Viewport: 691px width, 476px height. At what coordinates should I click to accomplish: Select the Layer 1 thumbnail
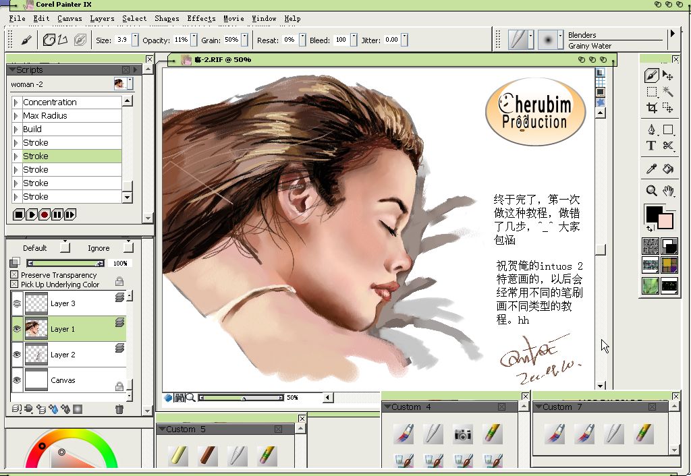pos(36,328)
